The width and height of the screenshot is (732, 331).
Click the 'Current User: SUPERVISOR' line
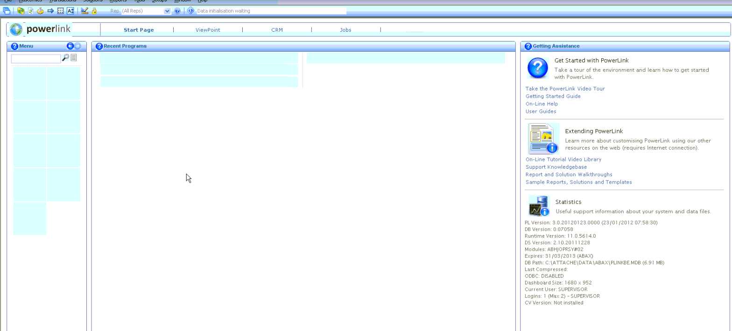coord(556,290)
